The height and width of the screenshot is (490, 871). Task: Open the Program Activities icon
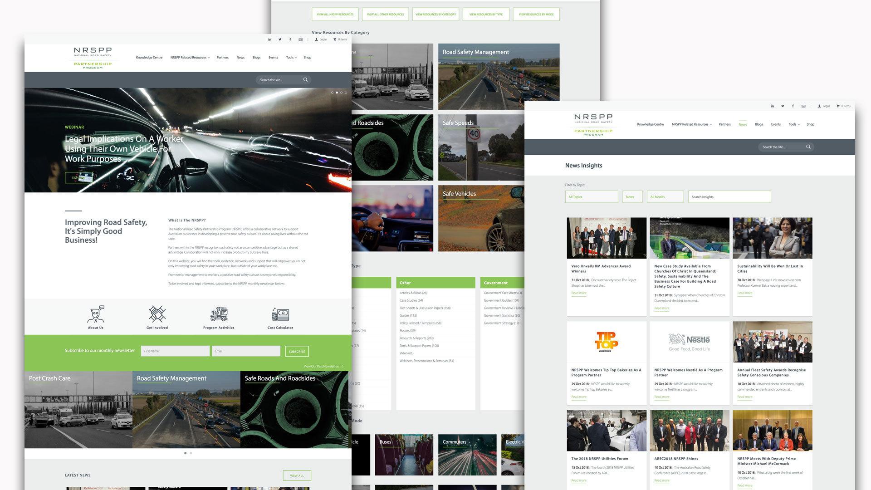(219, 314)
